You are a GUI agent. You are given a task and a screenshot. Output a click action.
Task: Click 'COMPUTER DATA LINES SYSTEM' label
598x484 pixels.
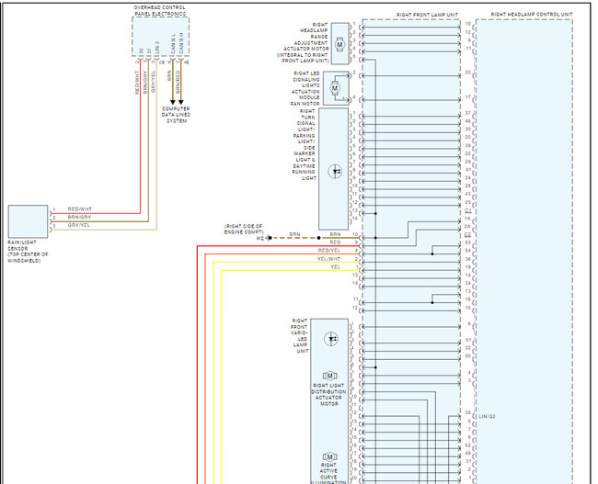[176, 115]
